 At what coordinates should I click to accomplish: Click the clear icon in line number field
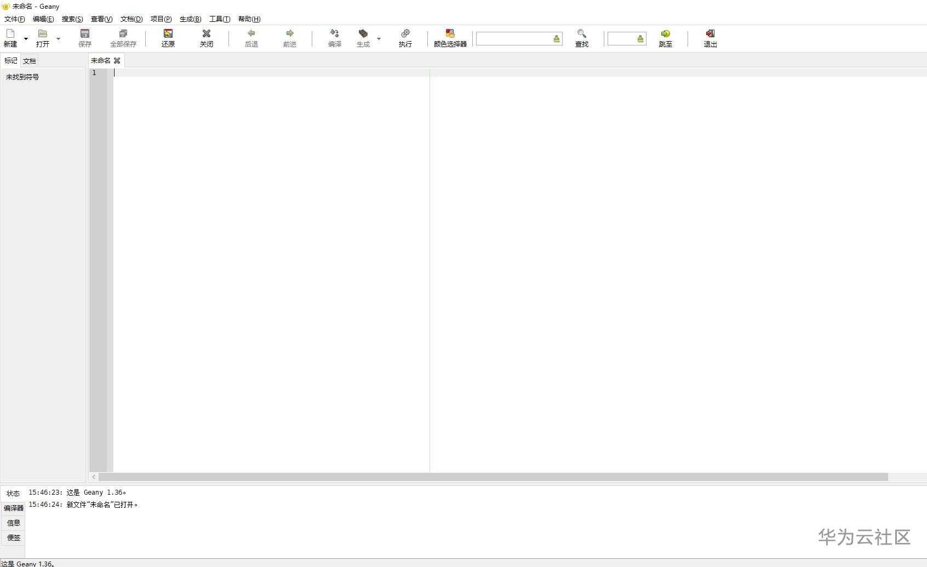click(x=640, y=39)
